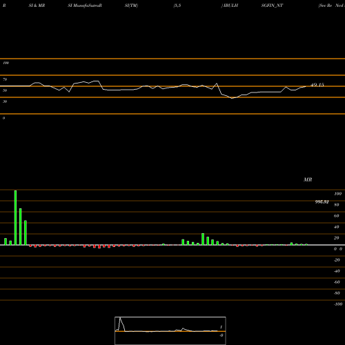Click the SGFIN_NT header text

click(x=272, y=6)
